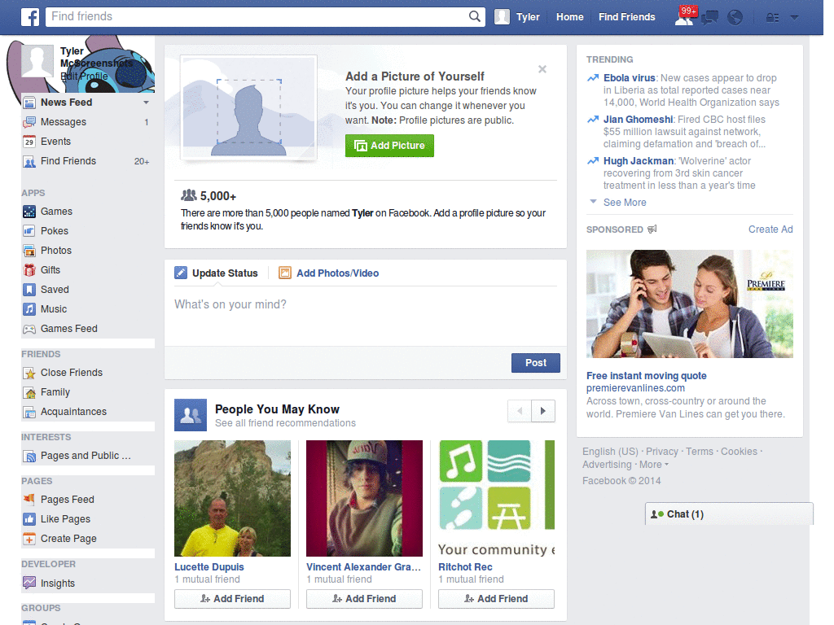Screen dimensions: 834x625
Task: Dismiss the Add a Picture card
Action: (x=542, y=69)
